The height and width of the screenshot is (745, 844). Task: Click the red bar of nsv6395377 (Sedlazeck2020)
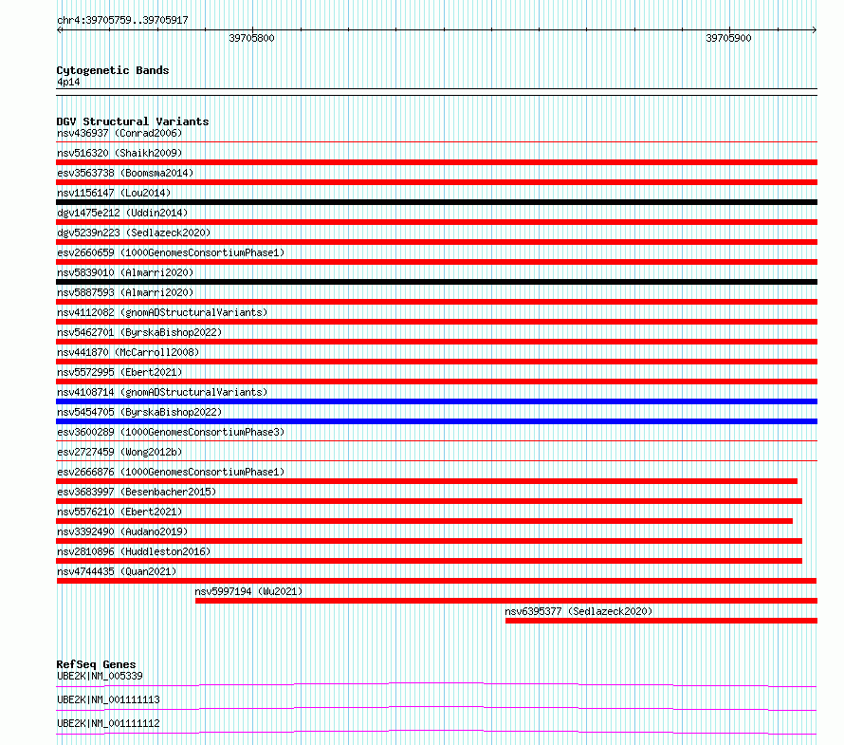pos(661,621)
